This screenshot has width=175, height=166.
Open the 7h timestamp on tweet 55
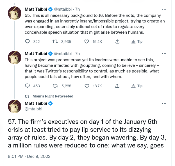[x=77, y=9]
